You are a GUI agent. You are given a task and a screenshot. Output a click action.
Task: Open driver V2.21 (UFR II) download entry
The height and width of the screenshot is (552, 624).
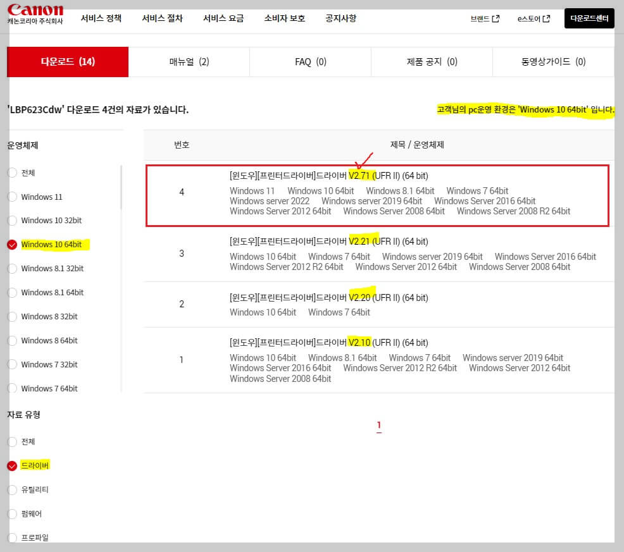[x=328, y=242]
